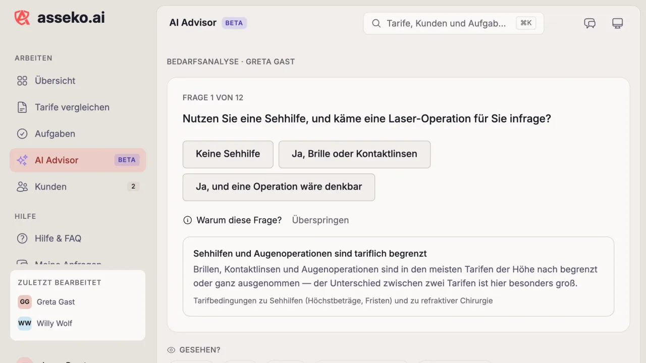646x363 pixels.
Task: Click the AI Advisor sparkle icon
Action: click(22, 160)
